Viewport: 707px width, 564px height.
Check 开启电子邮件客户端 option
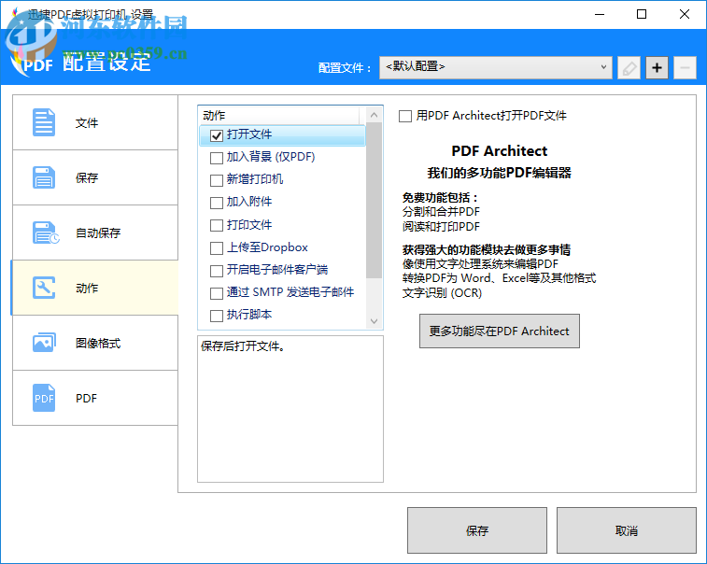point(217,271)
